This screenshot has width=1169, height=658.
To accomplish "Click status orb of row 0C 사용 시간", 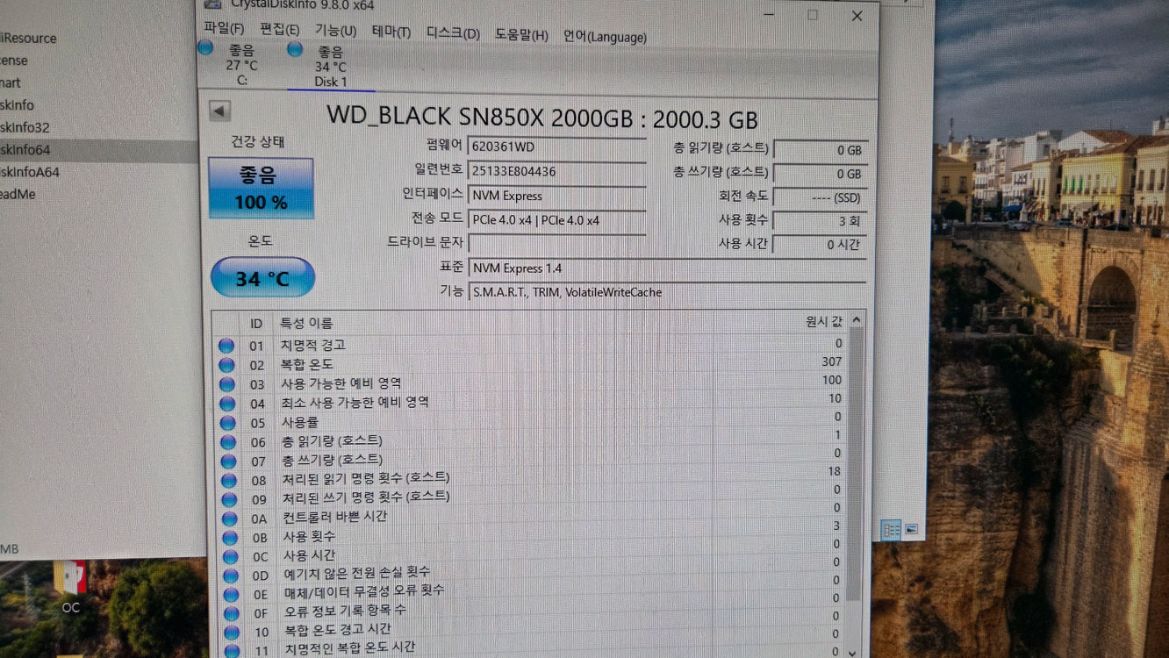I will coord(230,556).
